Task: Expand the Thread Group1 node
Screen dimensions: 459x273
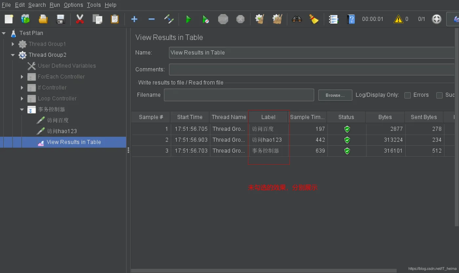Action: (x=13, y=44)
